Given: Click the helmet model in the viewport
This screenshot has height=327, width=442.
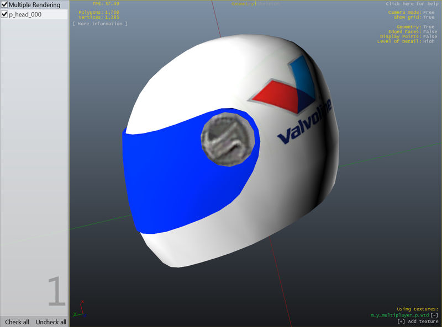Looking at the screenshot, I should coord(230,151).
